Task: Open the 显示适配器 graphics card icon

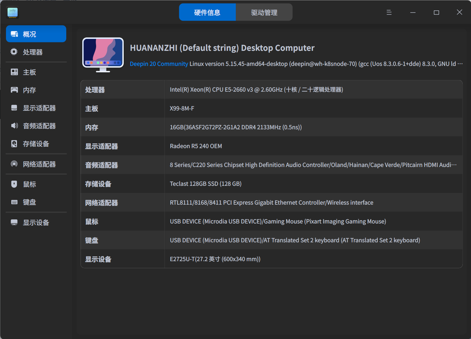Action: 14,108
